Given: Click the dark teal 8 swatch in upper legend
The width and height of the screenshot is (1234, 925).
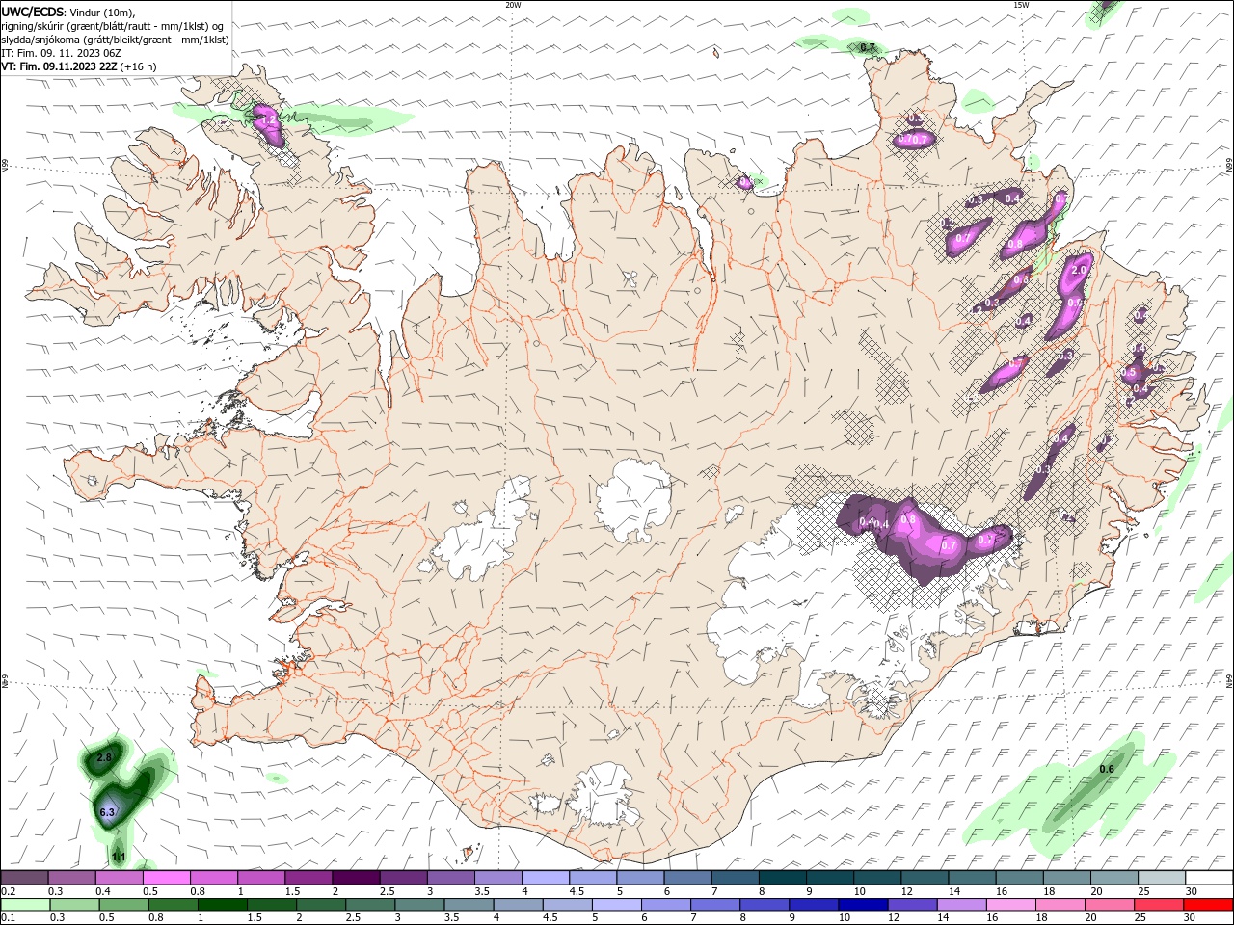Looking at the screenshot, I should coord(783,878).
